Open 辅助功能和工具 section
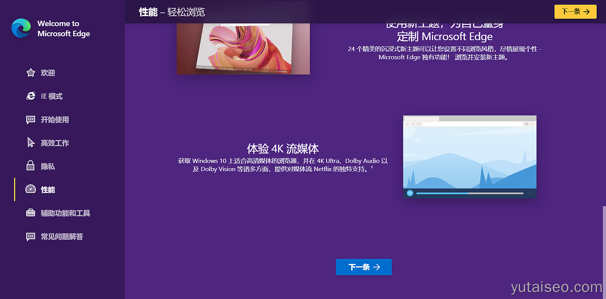Viewport: 606px width, 299px height. pyautogui.click(x=66, y=213)
